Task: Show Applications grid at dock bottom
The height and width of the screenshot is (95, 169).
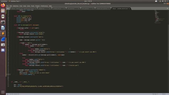Action: tap(3, 92)
